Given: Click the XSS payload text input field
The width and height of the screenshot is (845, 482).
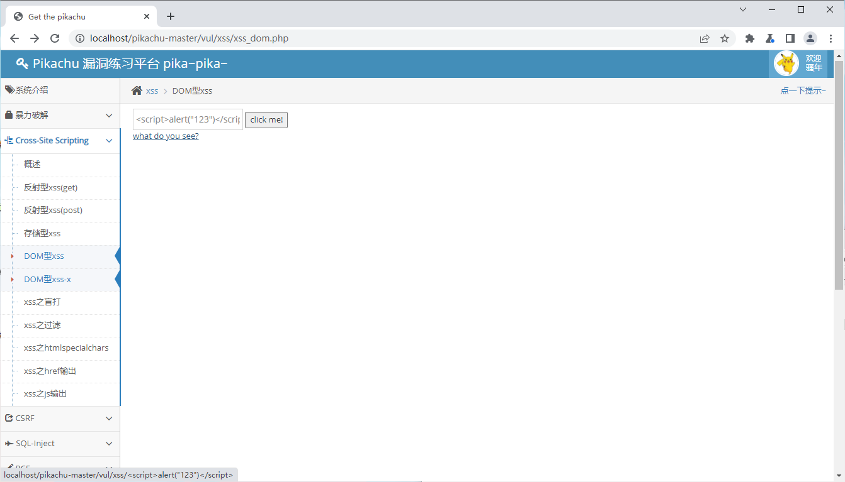Looking at the screenshot, I should pyautogui.click(x=188, y=119).
